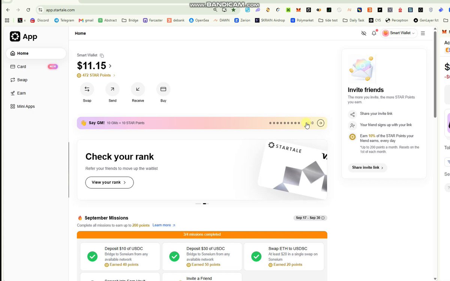Expand balance details chevron next to $11.15
The image size is (450, 281).
click(110, 66)
